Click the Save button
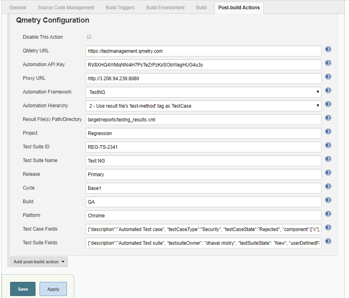Image resolution: width=349 pixels, height=298 pixels. pos(23,289)
